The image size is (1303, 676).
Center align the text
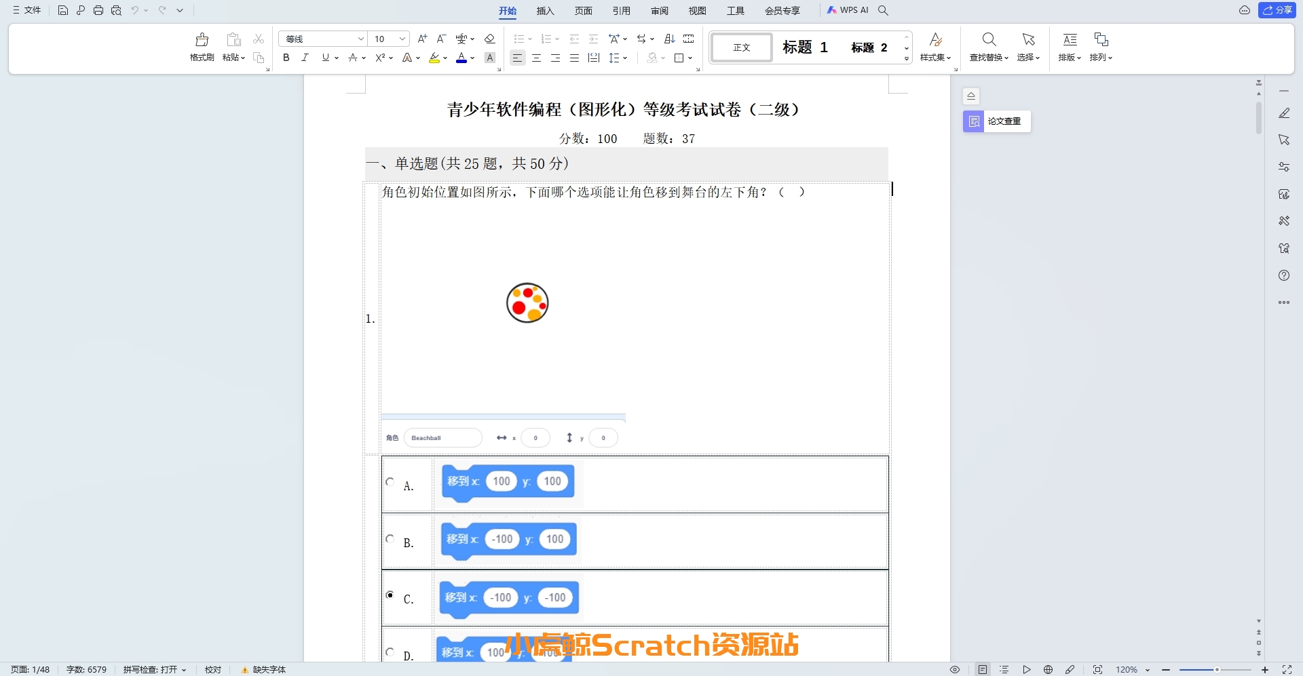(536, 58)
